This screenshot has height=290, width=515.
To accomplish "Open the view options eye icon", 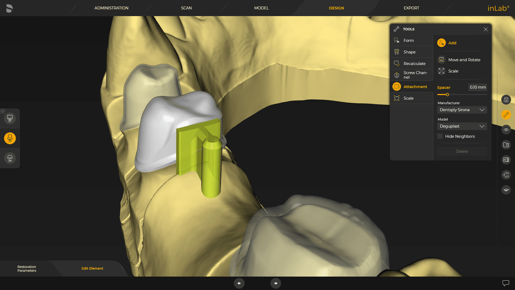I will click(506, 130).
